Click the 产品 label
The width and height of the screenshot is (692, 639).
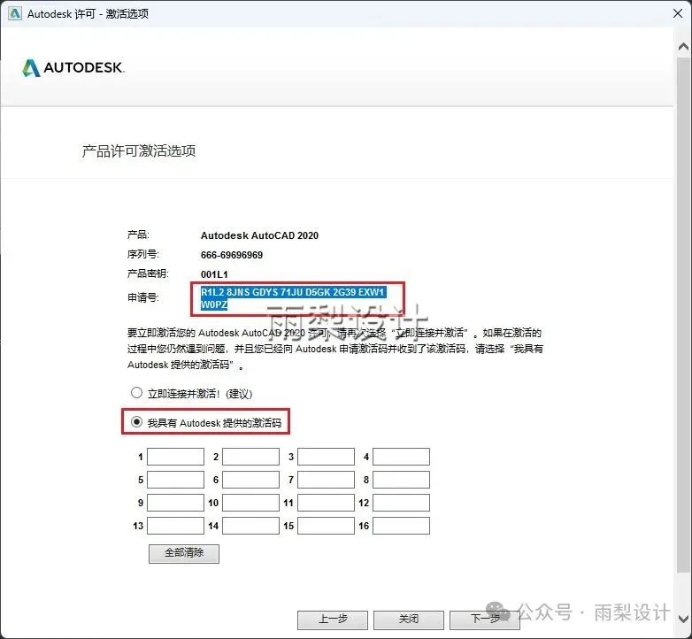(139, 235)
